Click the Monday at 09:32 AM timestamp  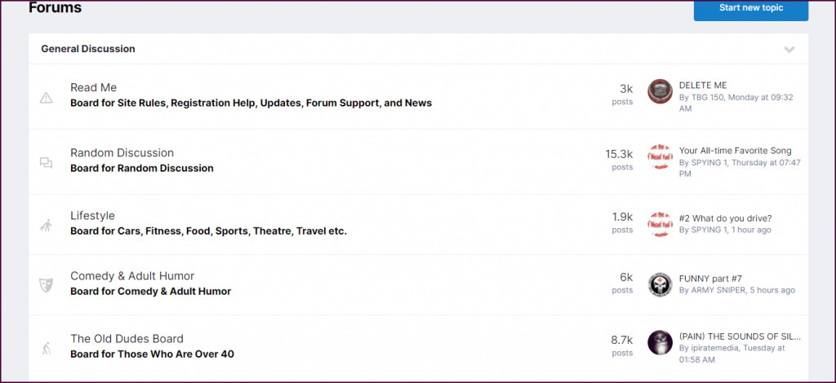736,103
